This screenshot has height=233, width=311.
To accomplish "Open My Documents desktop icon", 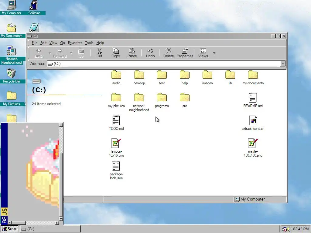I will click(x=11, y=31).
